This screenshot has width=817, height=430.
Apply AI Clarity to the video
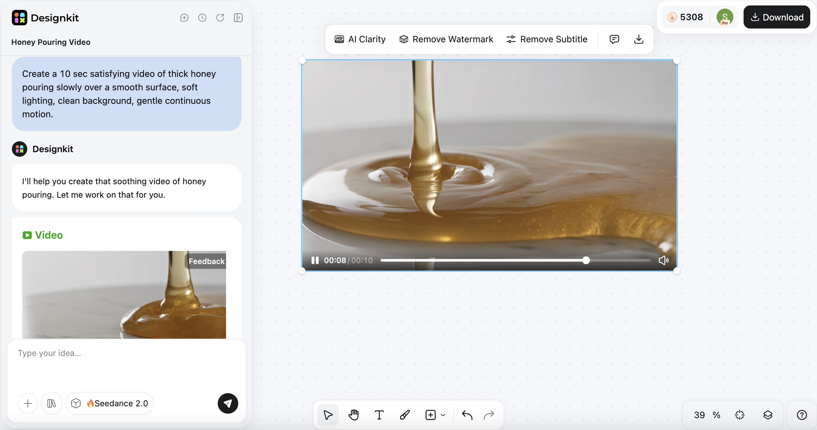[x=360, y=39]
